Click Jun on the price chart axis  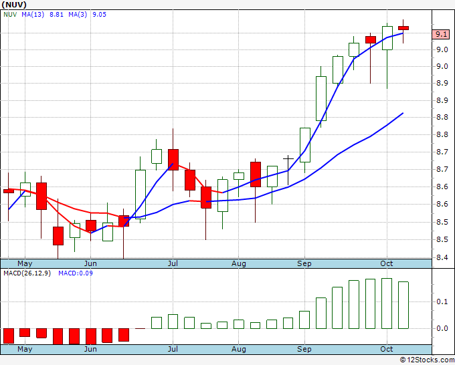[x=90, y=263]
